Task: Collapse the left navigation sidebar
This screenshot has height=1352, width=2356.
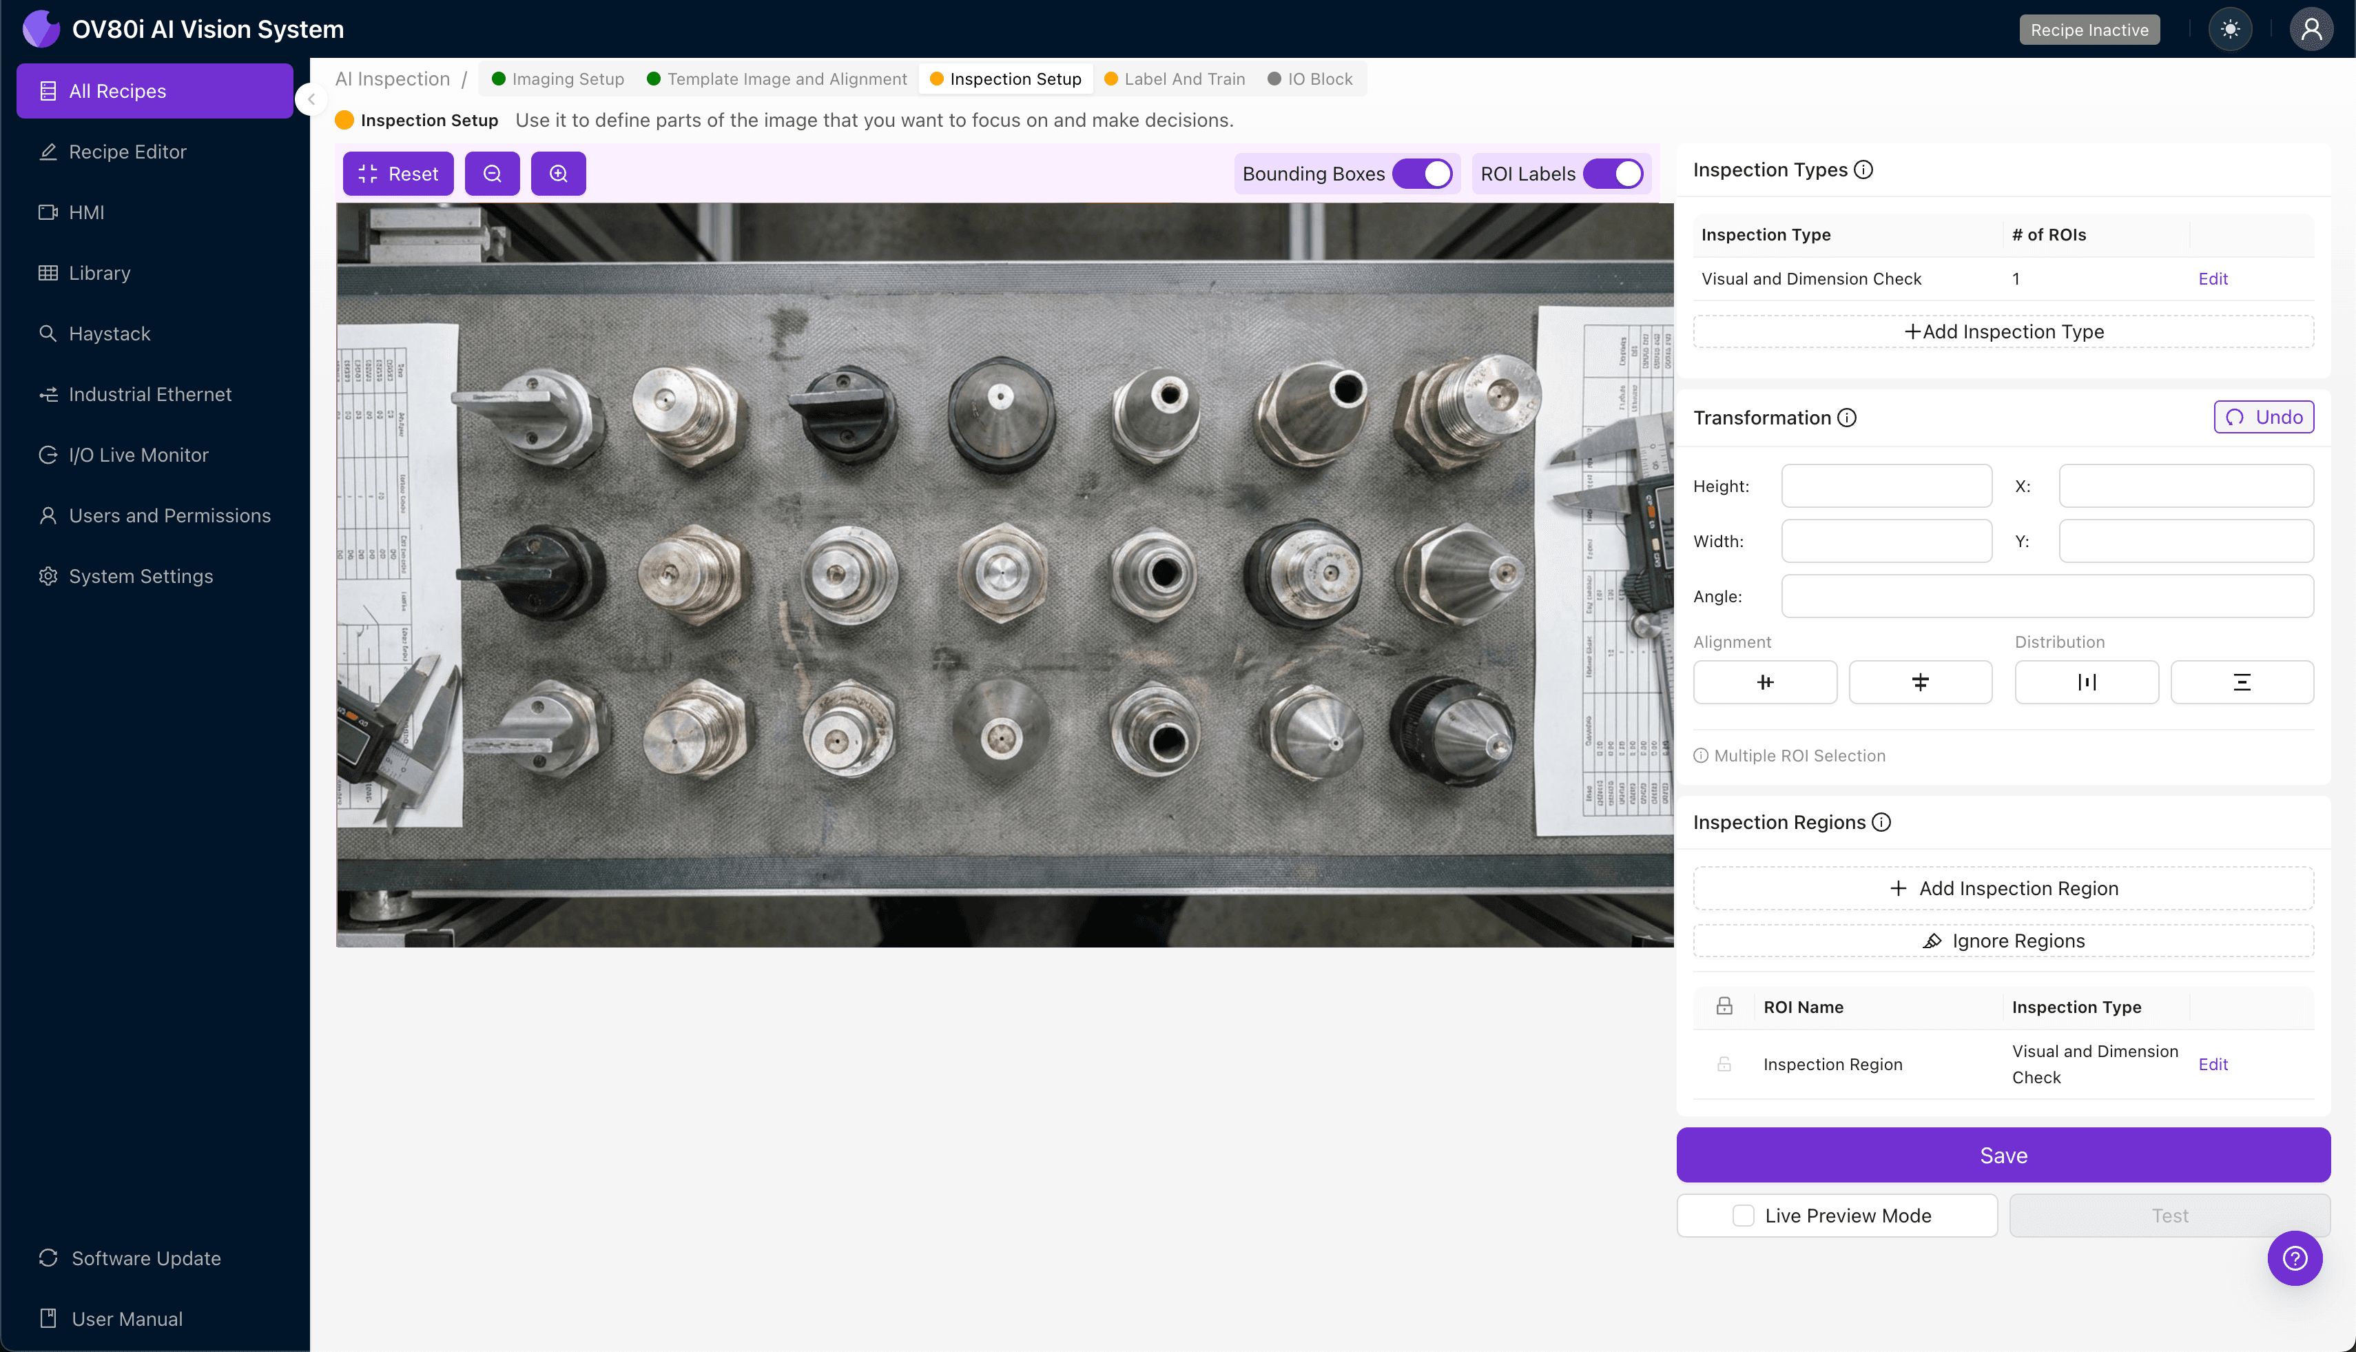Action: tap(311, 99)
